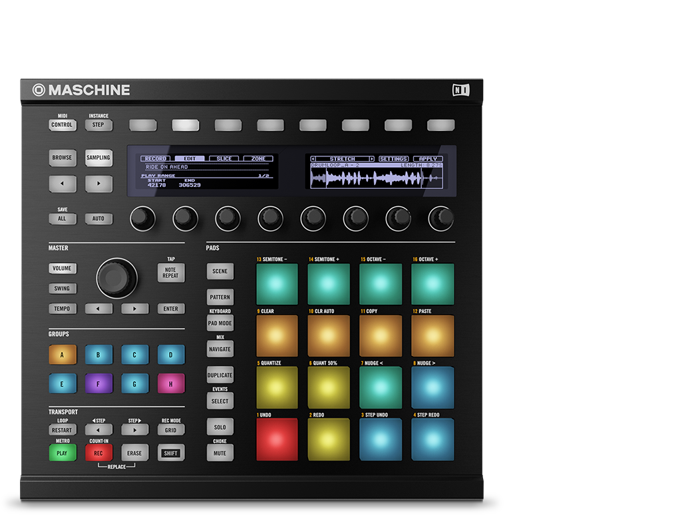Select the EDIT tab on left display
The width and height of the screenshot is (692, 519).
click(x=190, y=158)
